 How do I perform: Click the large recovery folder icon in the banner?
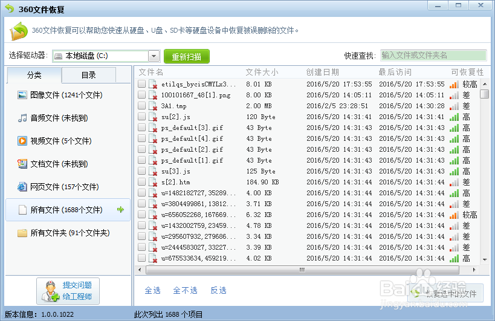(x=19, y=31)
